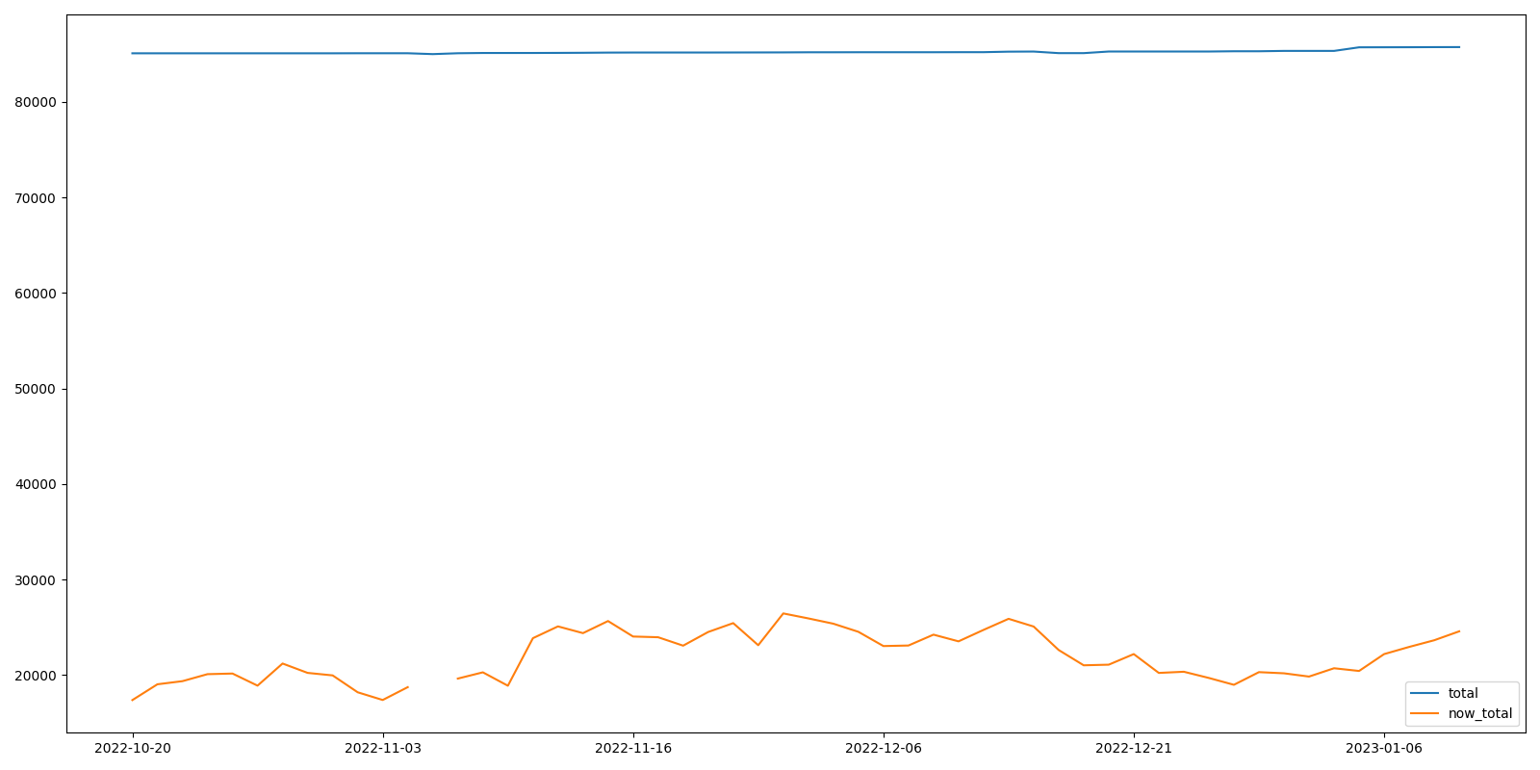Click y-axis tick label 50000
The width and height of the screenshot is (1540, 770).
click(37, 389)
